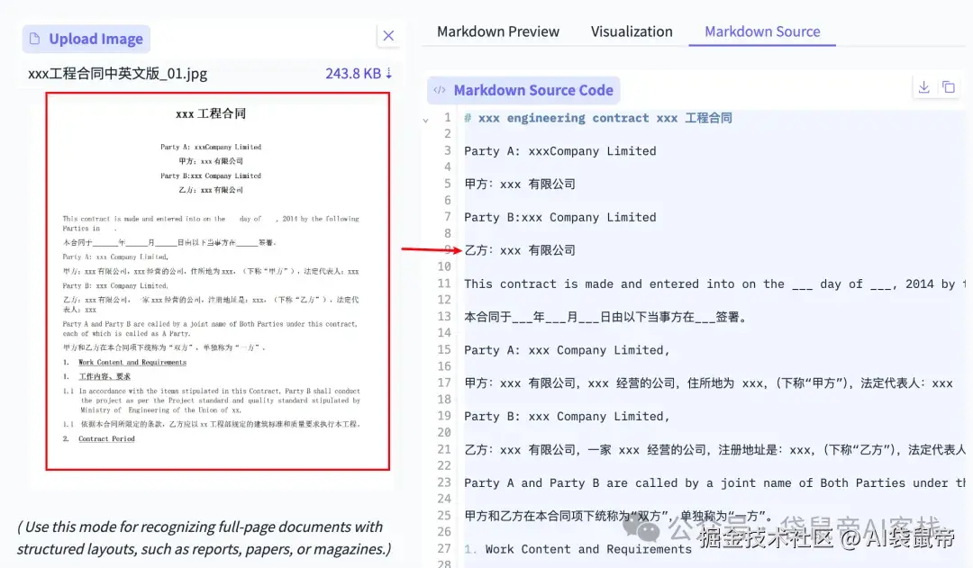Click the </> icon beside Markdown Source Code
Image resolution: width=973 pixels, height=568 pixels.
[439, 89]
